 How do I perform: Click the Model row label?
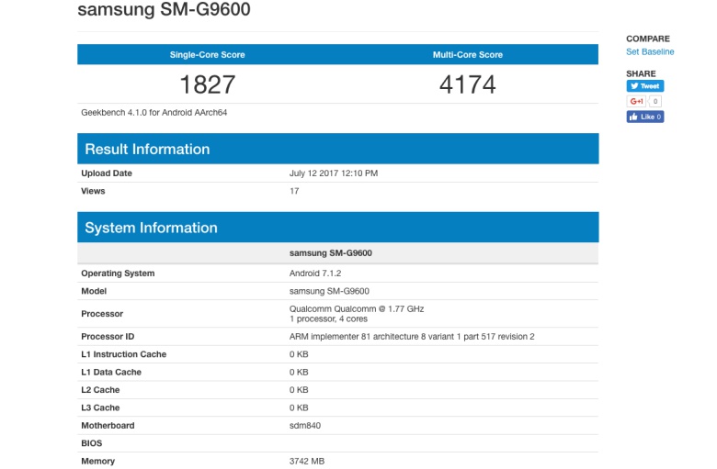point(94,291)
